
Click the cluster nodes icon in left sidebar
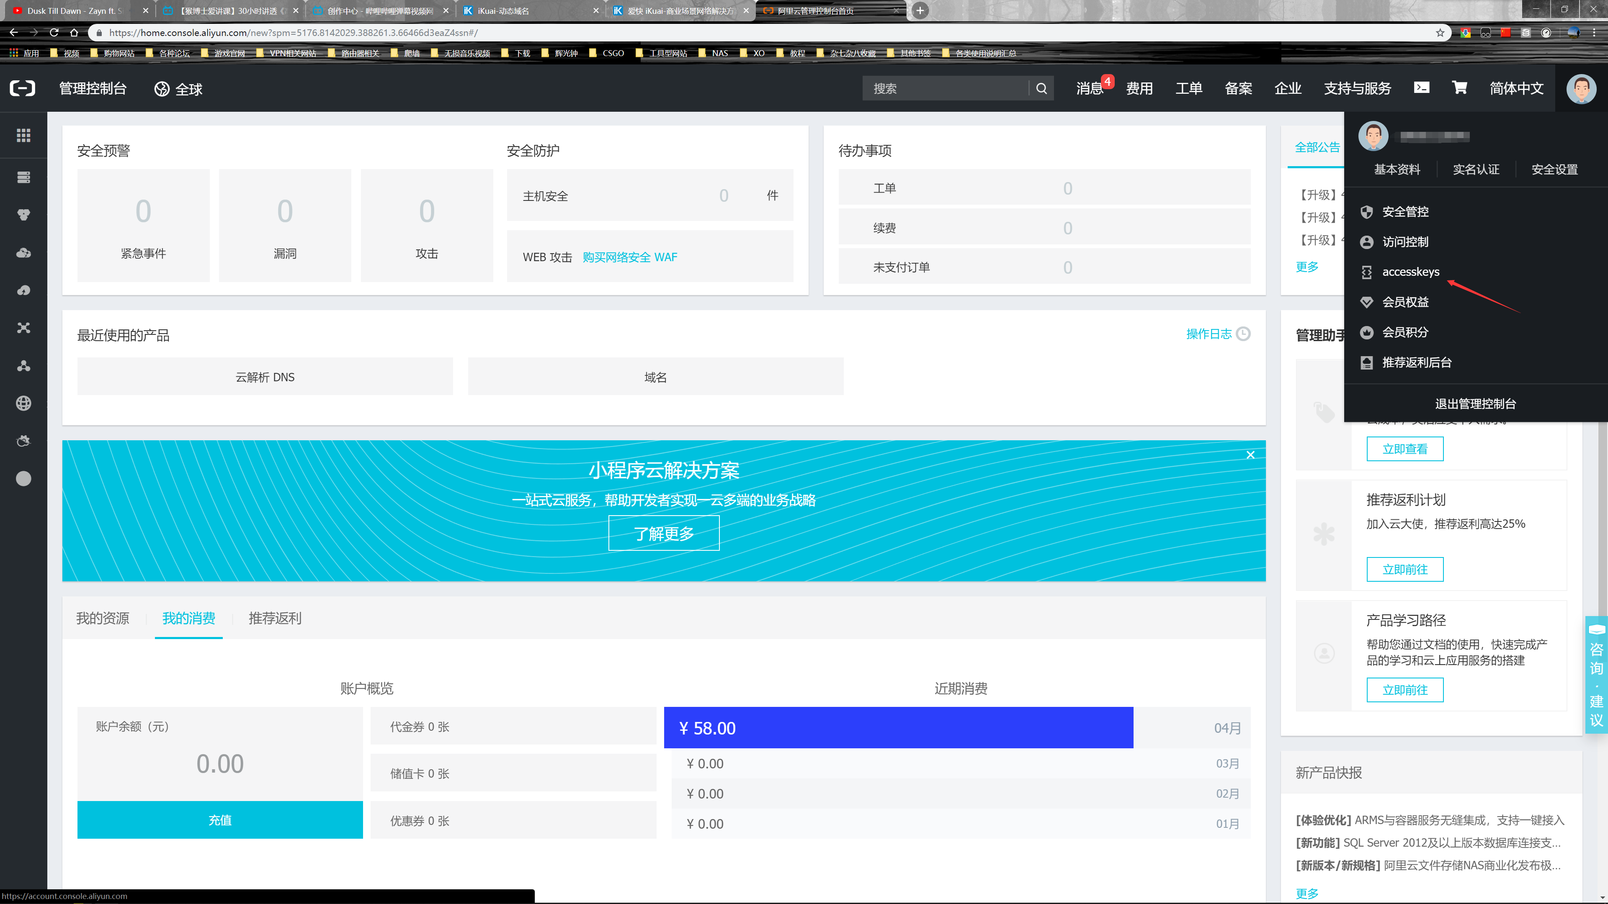23,366
